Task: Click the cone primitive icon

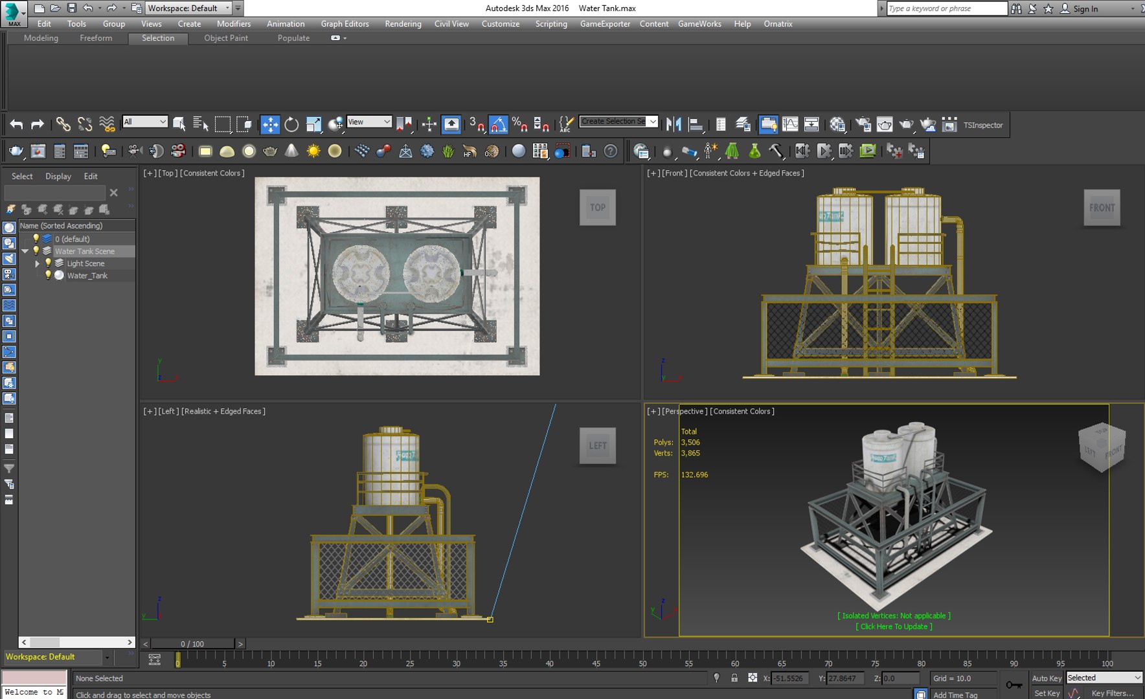Action: [x=292, y=151]
